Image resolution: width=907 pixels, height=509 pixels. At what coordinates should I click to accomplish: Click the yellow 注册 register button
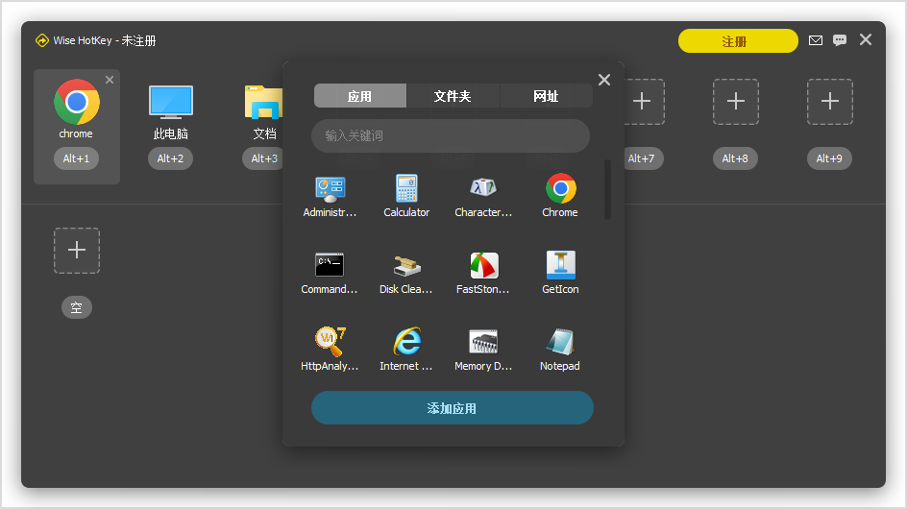[x=738, y=41]
